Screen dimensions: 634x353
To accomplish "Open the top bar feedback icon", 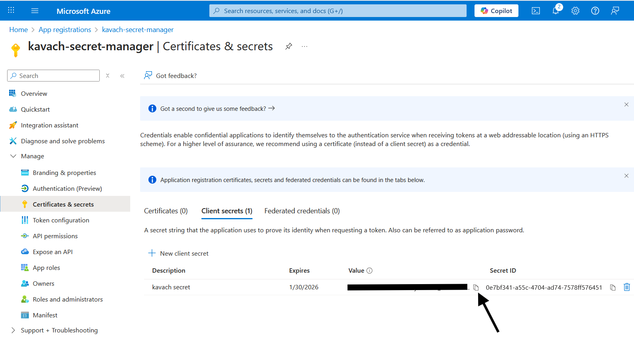I will click(x=615, y=11).
